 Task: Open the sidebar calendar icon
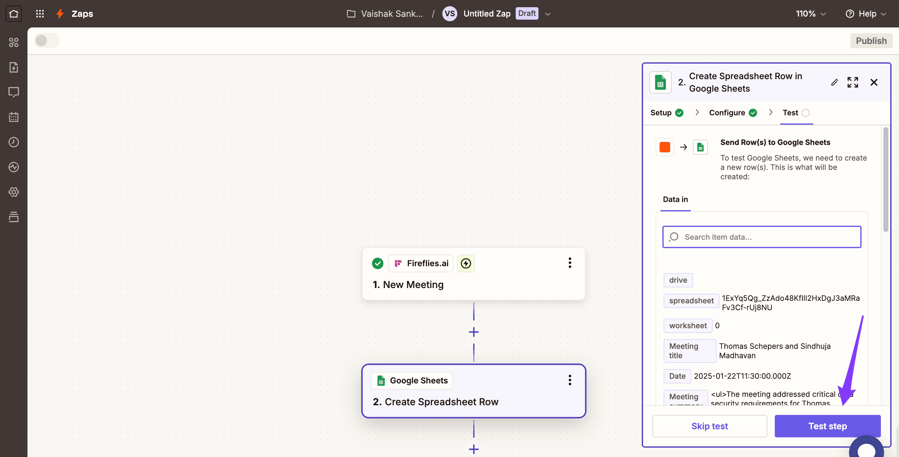14,117
